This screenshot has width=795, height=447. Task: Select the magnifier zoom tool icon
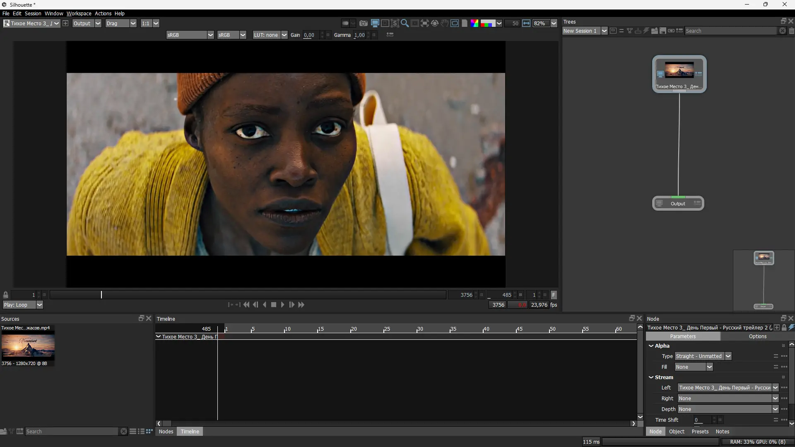point(405,24)
